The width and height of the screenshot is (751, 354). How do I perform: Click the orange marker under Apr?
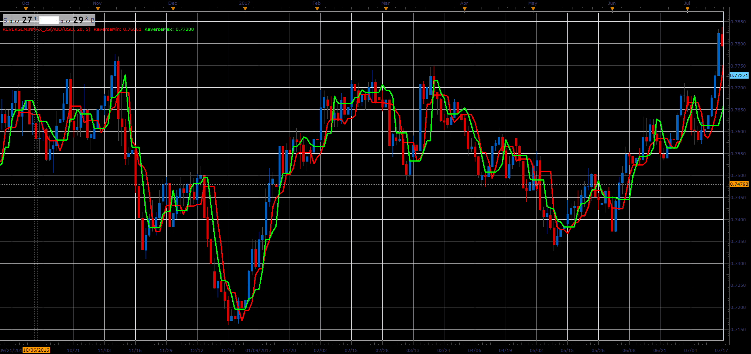464,9
